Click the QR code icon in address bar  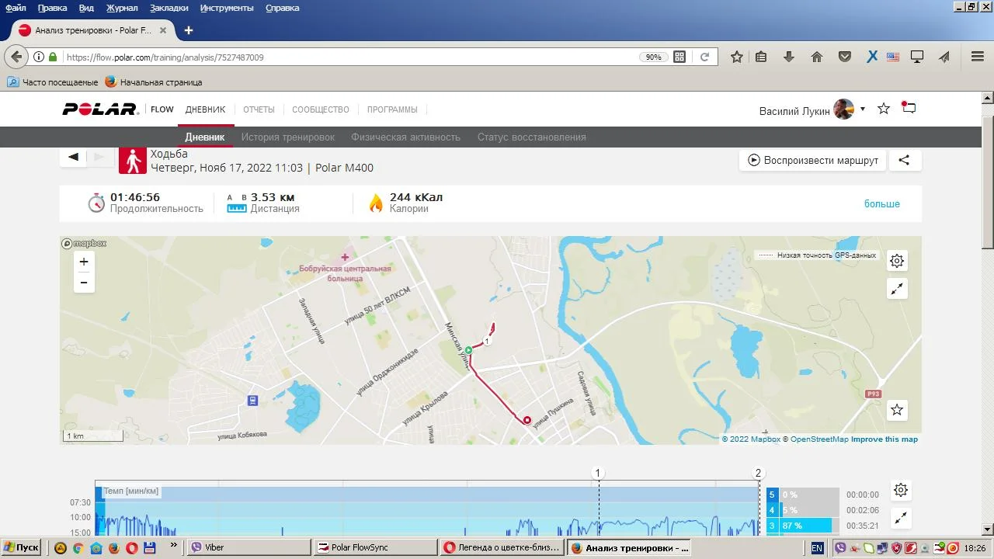pyautogui.click(x=679, y=57)
